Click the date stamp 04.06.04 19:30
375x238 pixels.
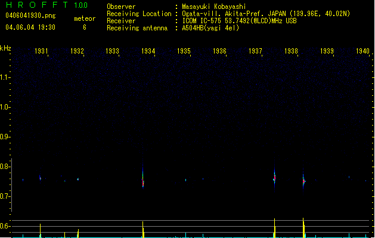click(30, 27)
